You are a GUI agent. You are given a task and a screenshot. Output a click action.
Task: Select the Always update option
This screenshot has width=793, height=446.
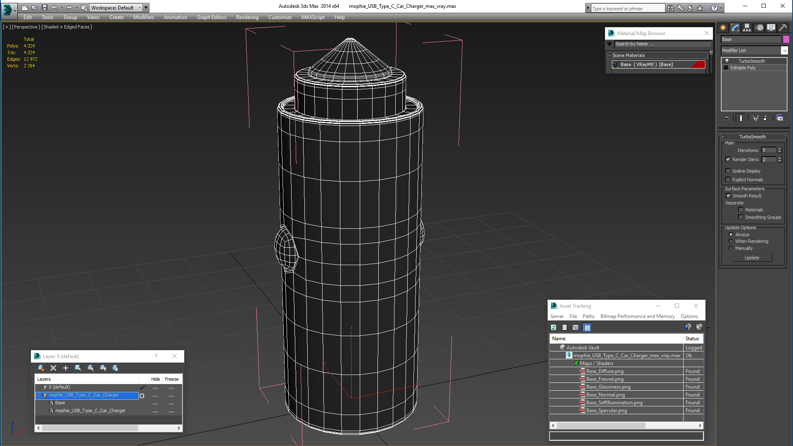(731, 235)
